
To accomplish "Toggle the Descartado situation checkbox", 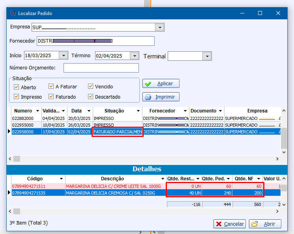I will tap(91, 97).
